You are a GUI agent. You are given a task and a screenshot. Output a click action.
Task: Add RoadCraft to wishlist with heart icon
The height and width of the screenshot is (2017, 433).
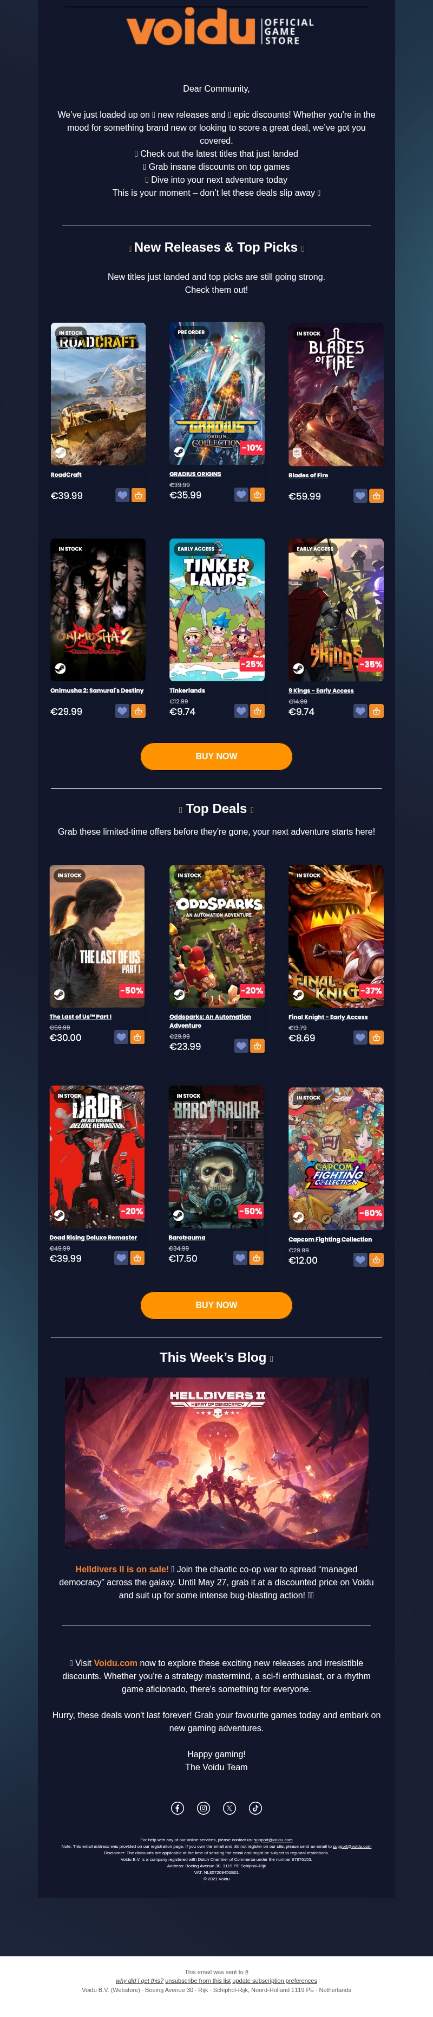tap(122, 495)
